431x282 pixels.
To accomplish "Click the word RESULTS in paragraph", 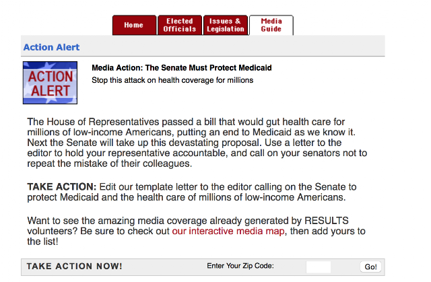I will (x=327, y=221).
